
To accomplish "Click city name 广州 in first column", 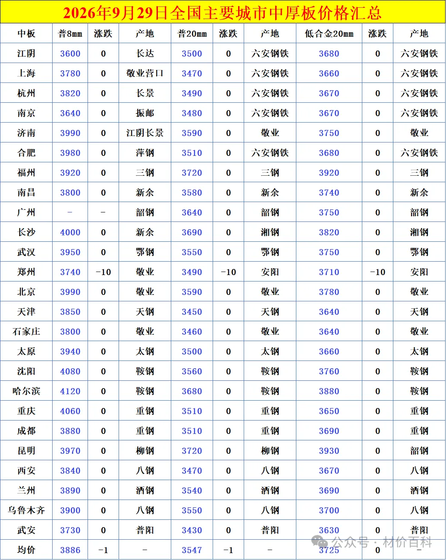I will 26,212.
